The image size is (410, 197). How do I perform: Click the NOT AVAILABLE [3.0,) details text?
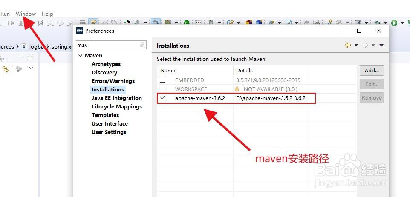[x=270, y=89]
